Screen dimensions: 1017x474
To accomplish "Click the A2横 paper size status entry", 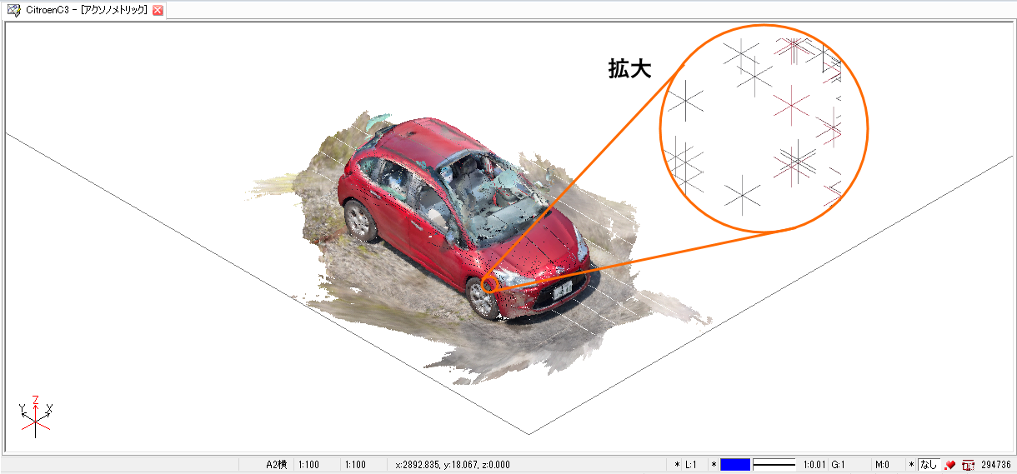I will point(276,465).
